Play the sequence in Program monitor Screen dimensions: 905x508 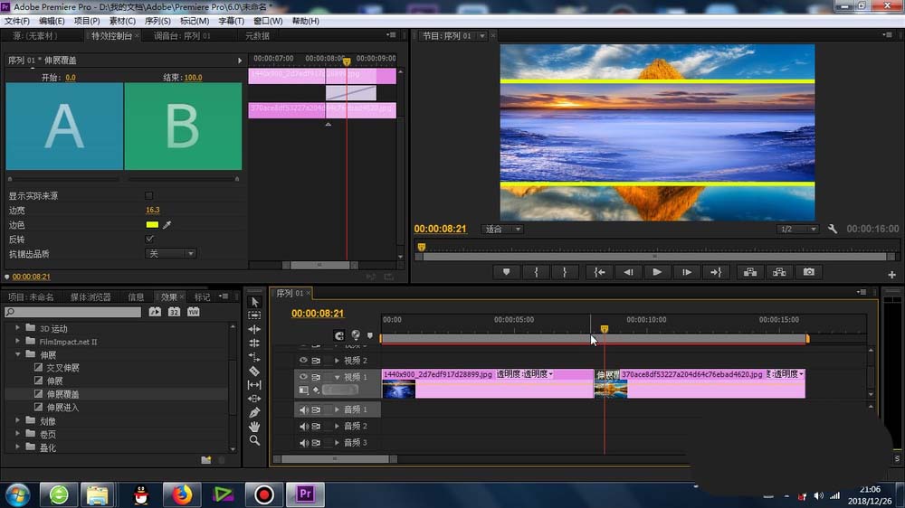657,272
